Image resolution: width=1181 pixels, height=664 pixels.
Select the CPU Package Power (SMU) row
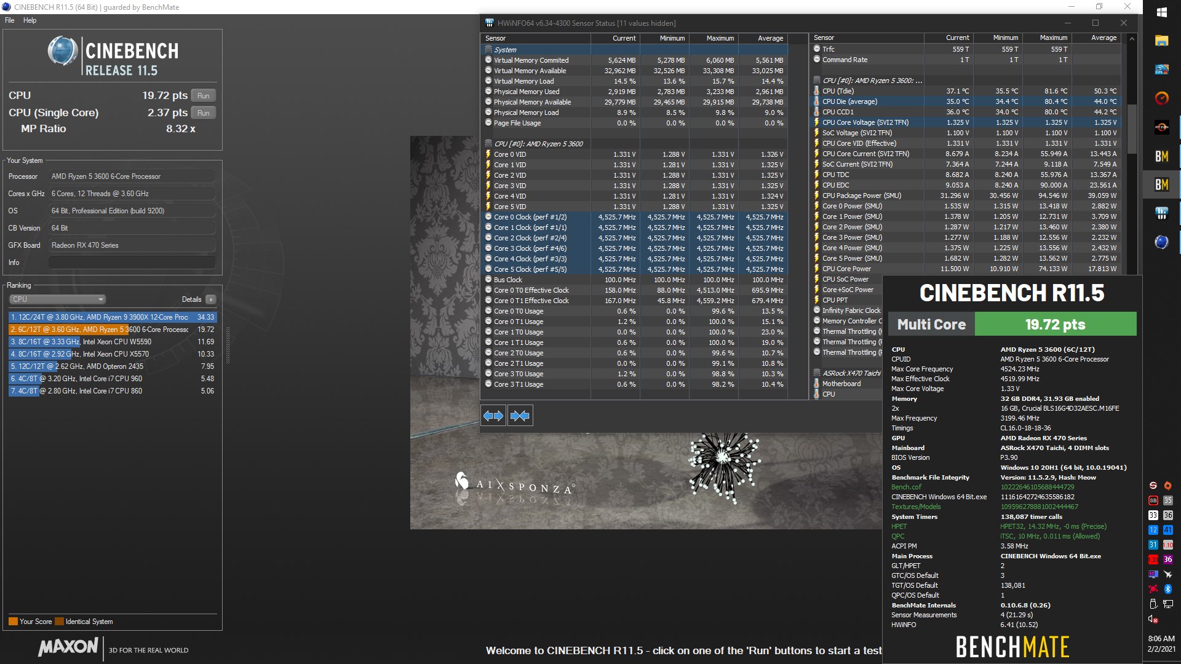point(966,196)
